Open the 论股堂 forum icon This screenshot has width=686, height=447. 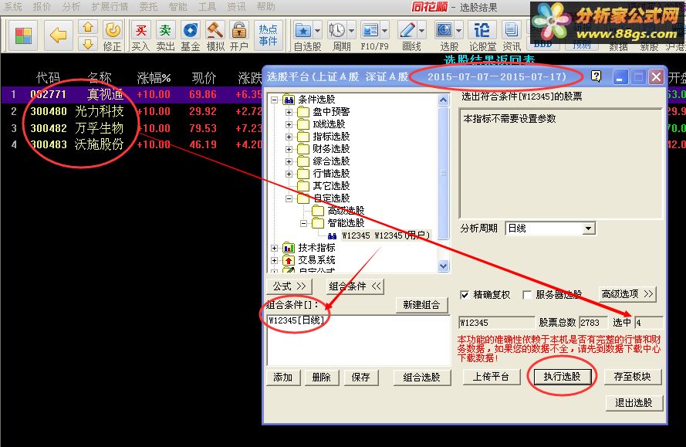(482, 36)
